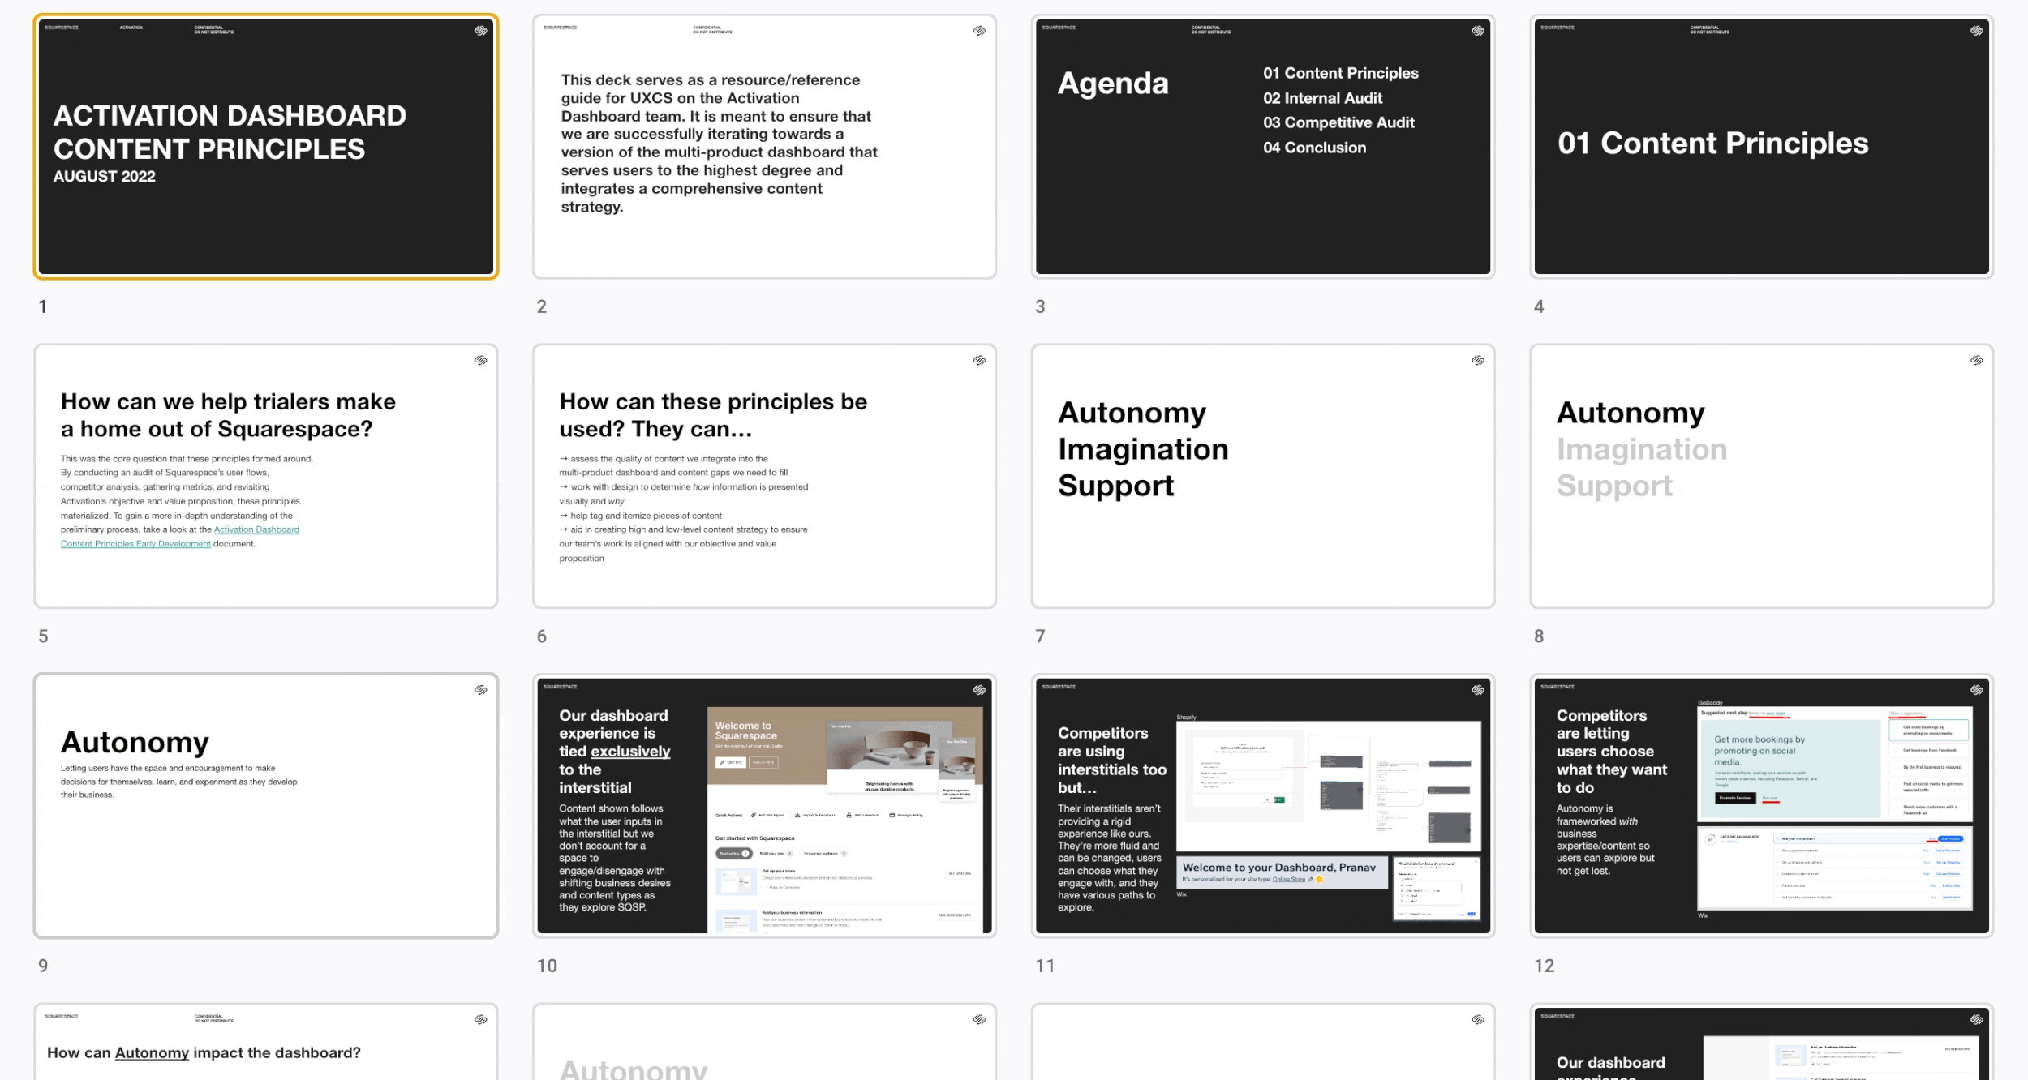This screenshot has height=1080, width=2028.
Task: Click the Activation Dashboard Content Principles hyperlink
Action: [256, 529]
